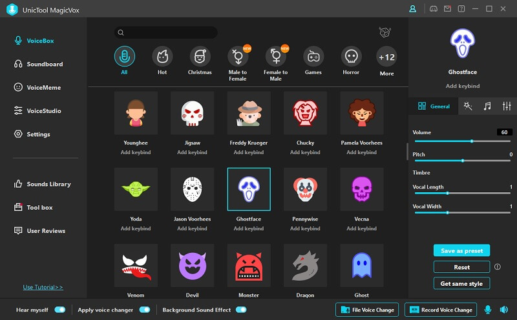Turn off Background Sound Effect toggle
This screenshot has width=517, height=320.
tap(241, 310)
